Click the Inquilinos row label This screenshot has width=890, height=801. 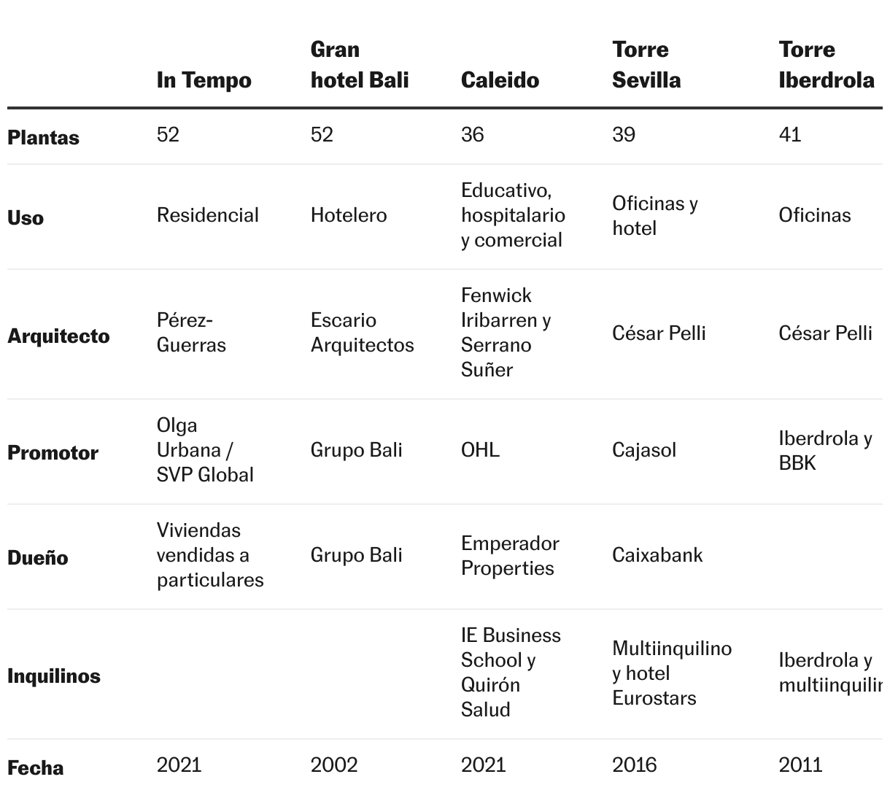pos(54,676)
